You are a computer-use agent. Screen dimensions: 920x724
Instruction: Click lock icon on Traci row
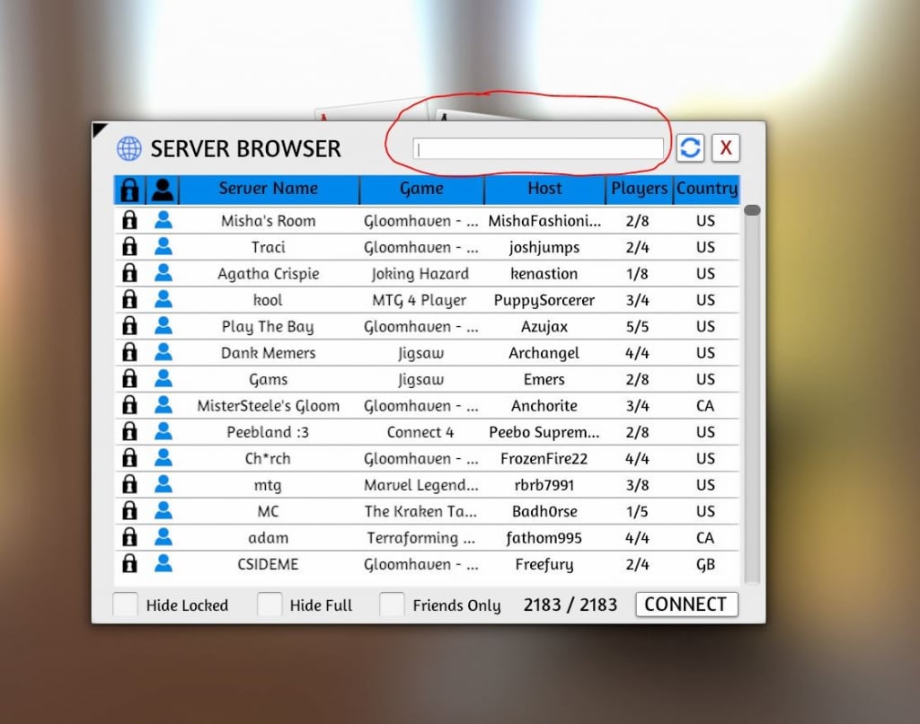(129, 246)
